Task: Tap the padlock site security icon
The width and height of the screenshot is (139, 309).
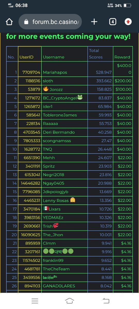Action: click(x=26, y=22)
